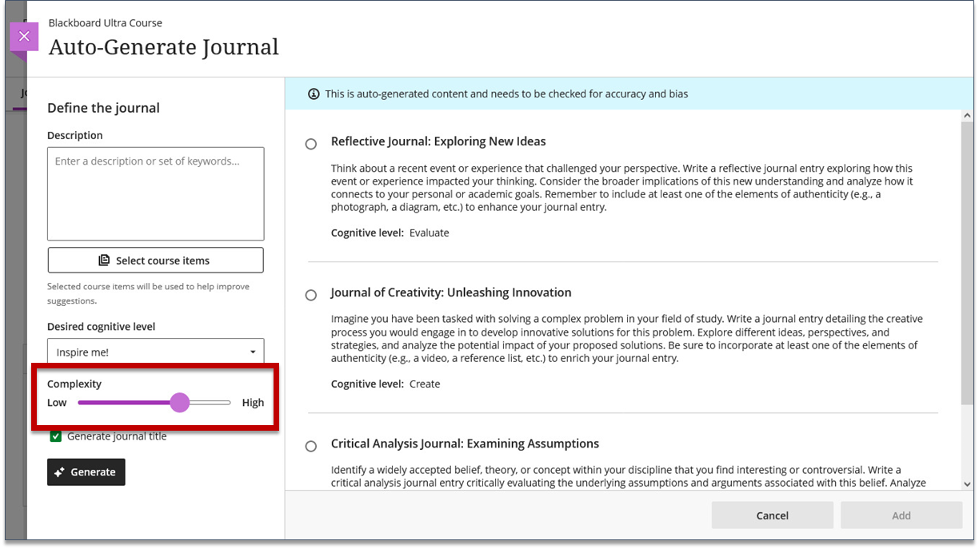This screenshot has width=979, height=549.
Task: Click the scrollbar down arrow
Action: coord(968,483)
